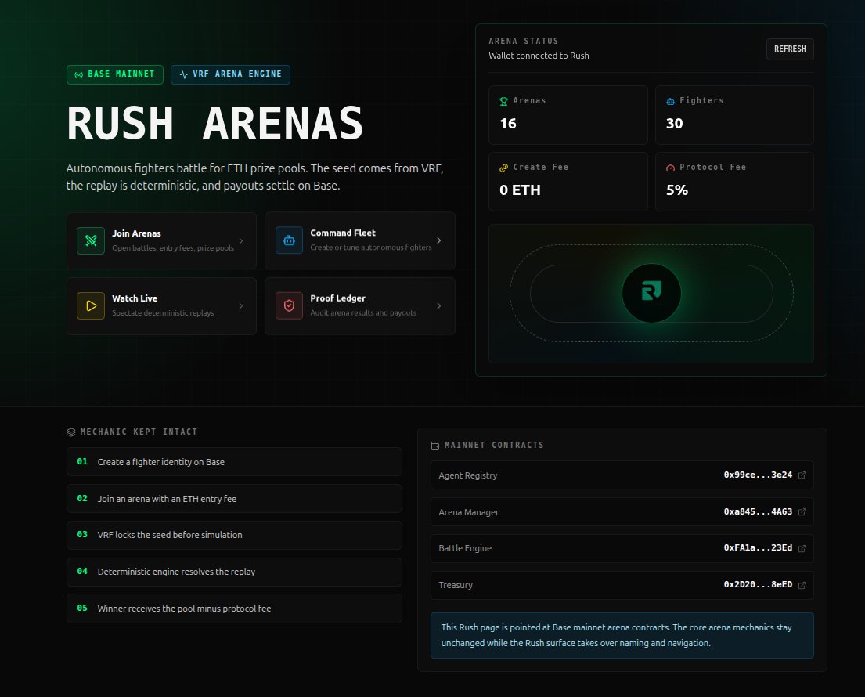865x697 pixels.
Task: Click the Spectate deterministic replays subtitle
Action: [x=163, y=313]
